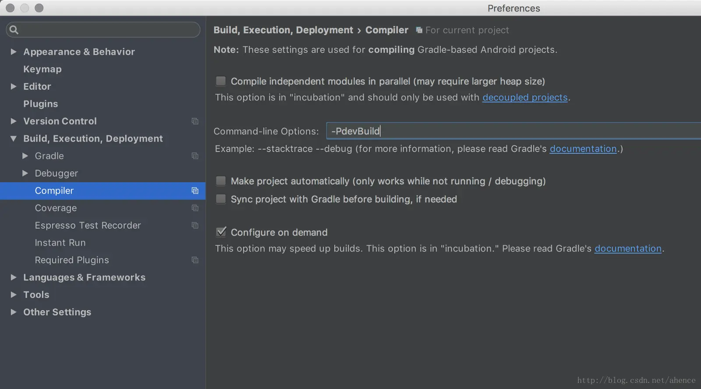Click the Preferences window title
The image size is (701, 389).
pos(513,8)
